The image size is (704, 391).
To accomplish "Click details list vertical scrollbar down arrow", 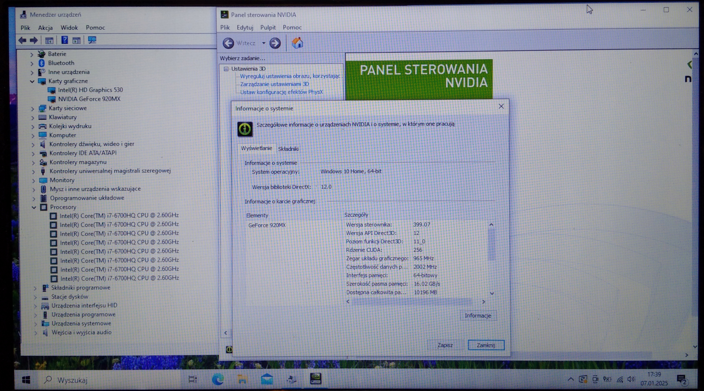I will [492, 293].
